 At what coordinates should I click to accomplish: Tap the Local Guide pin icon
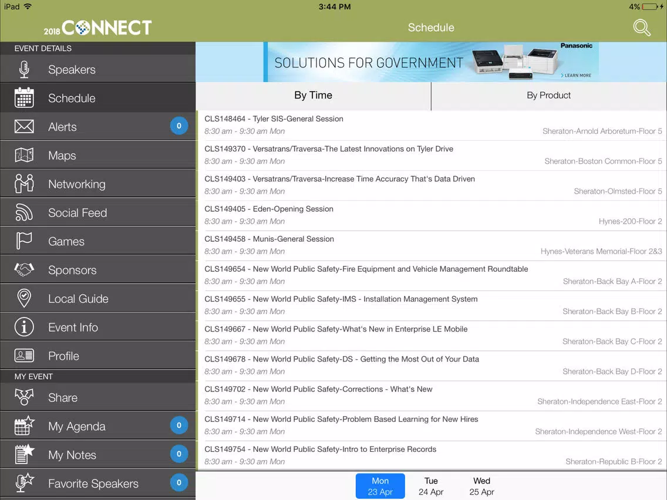click(24, 299)
